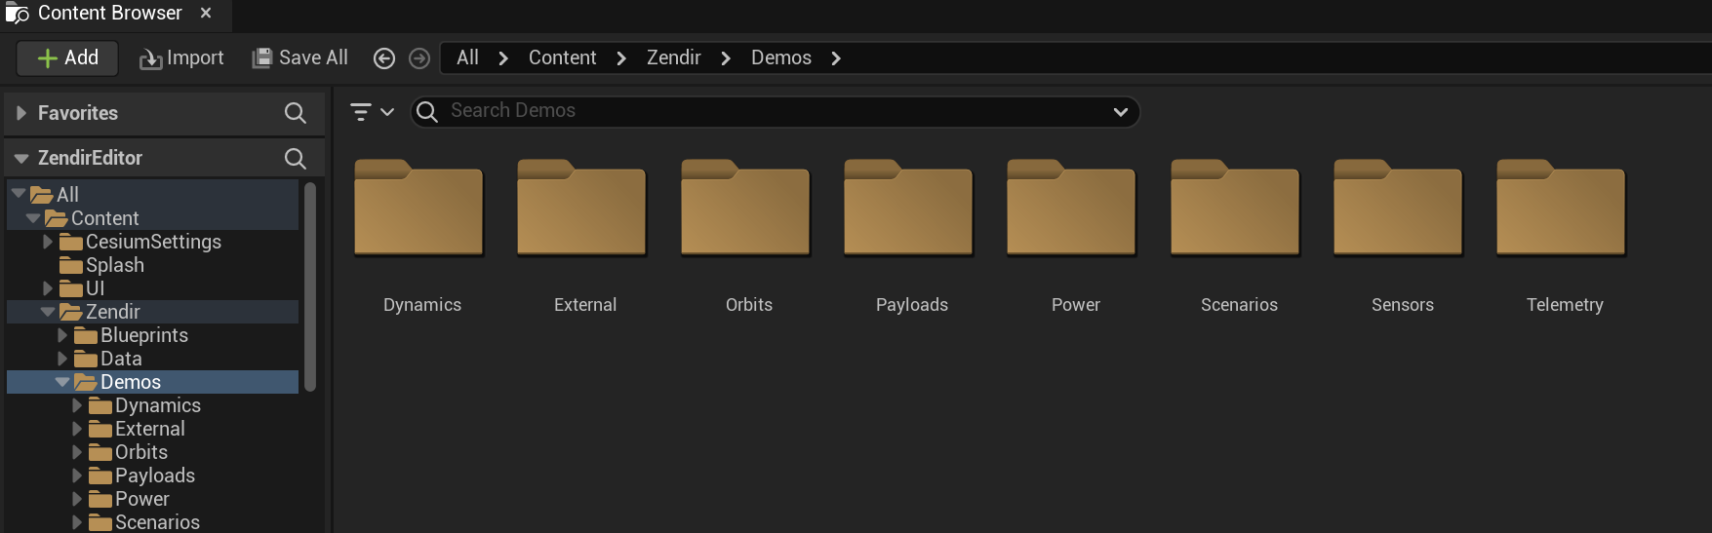Expand the CesiumSettings tree folder
1712x533 pixels.
pyautogui.click(x=48, y=242)
